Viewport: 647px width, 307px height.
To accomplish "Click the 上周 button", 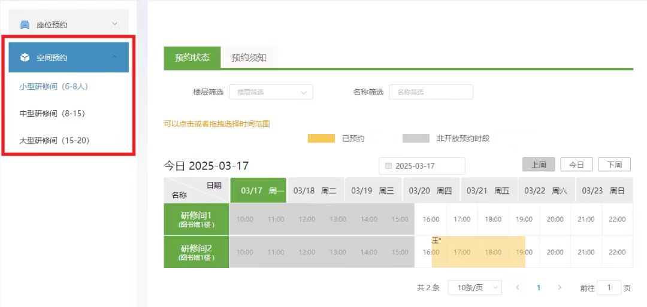I will [x=538, y=165].
